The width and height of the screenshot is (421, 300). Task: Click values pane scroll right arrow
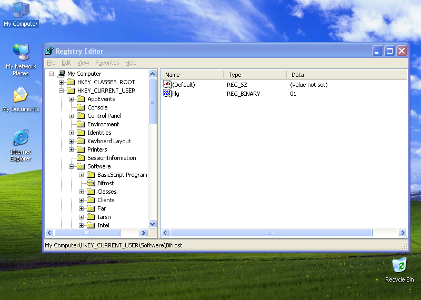[x=403, y=233]
